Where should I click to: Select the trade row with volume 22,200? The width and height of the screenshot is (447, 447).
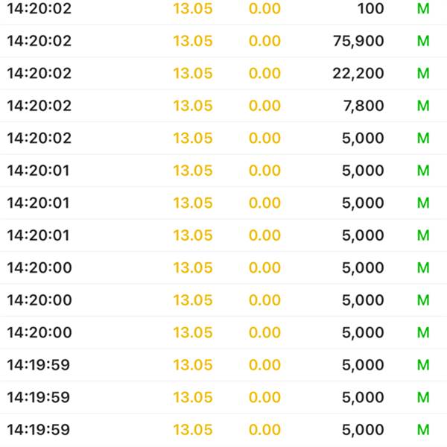[x=223, y=73]
